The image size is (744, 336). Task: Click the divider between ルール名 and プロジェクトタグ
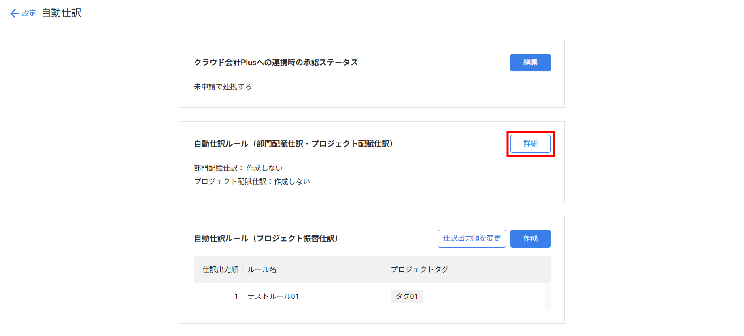coord(386,269)
